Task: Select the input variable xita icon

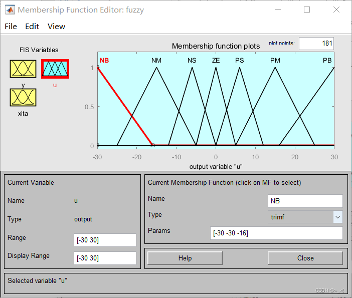Action: (23, 97)
